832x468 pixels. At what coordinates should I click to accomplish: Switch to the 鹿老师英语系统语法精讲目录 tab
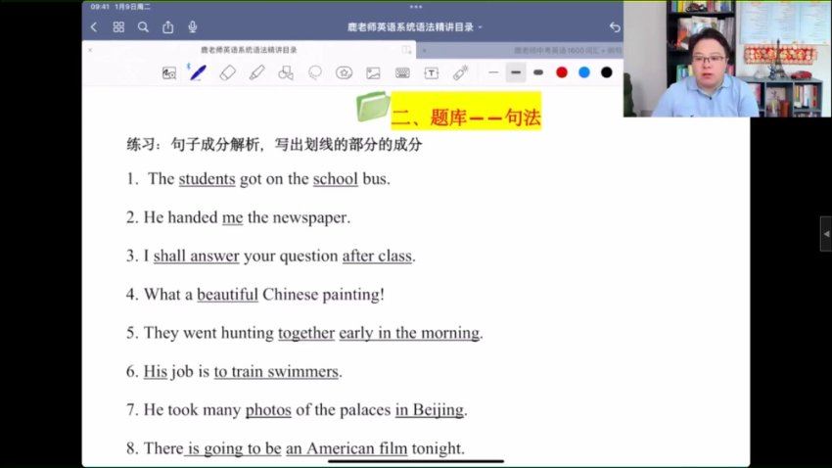[249, 50]
